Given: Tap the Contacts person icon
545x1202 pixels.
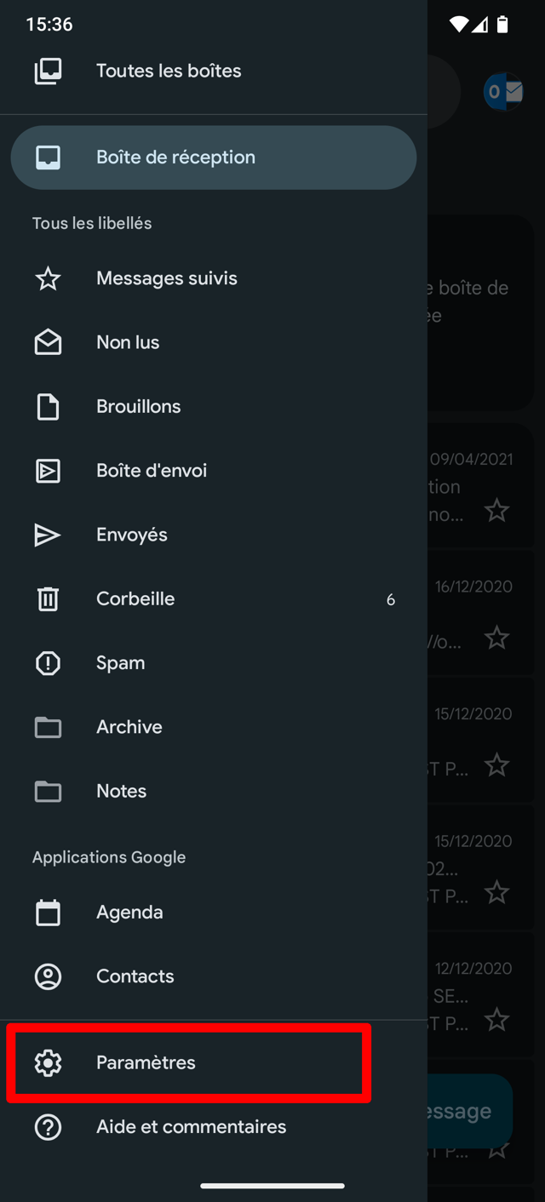Looking at the screenshot, I should (x=48, y=976).
